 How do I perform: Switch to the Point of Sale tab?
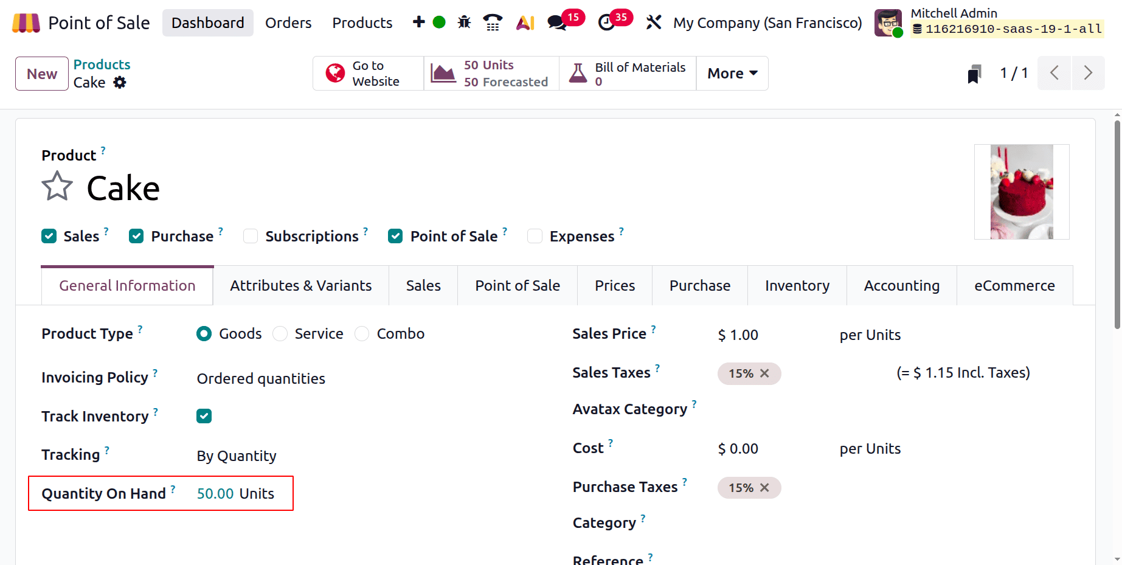pos(518,285)
